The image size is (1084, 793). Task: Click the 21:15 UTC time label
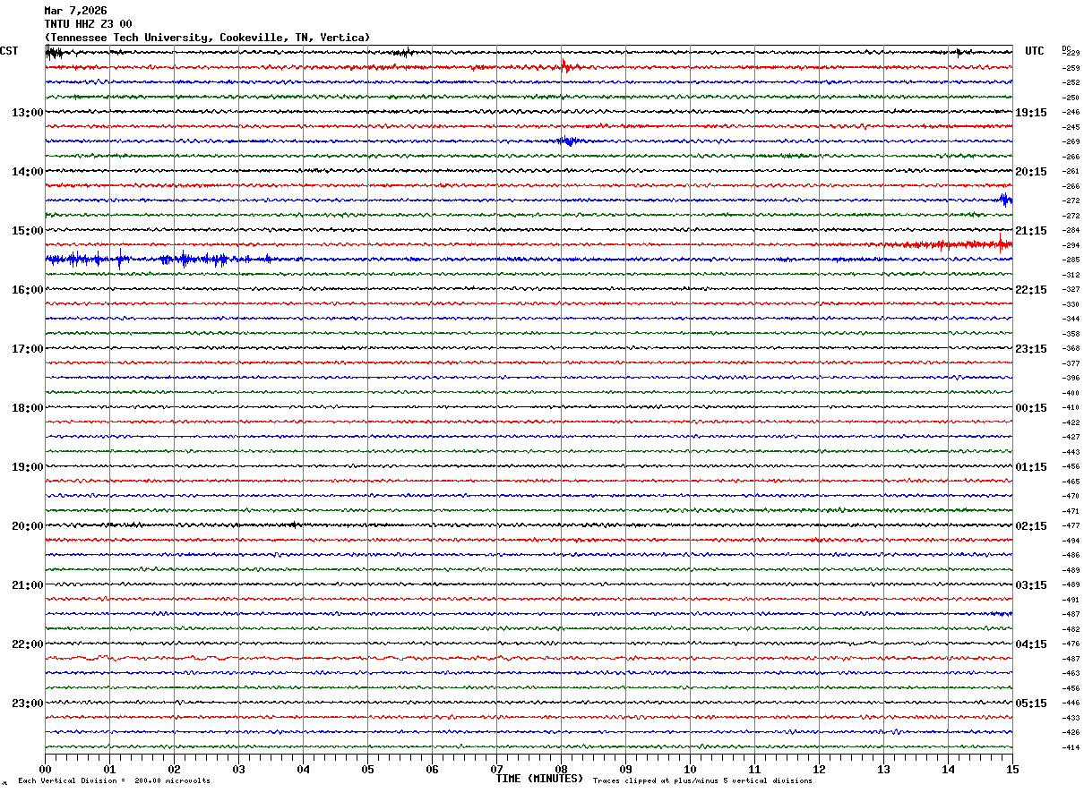[1031, 231]
